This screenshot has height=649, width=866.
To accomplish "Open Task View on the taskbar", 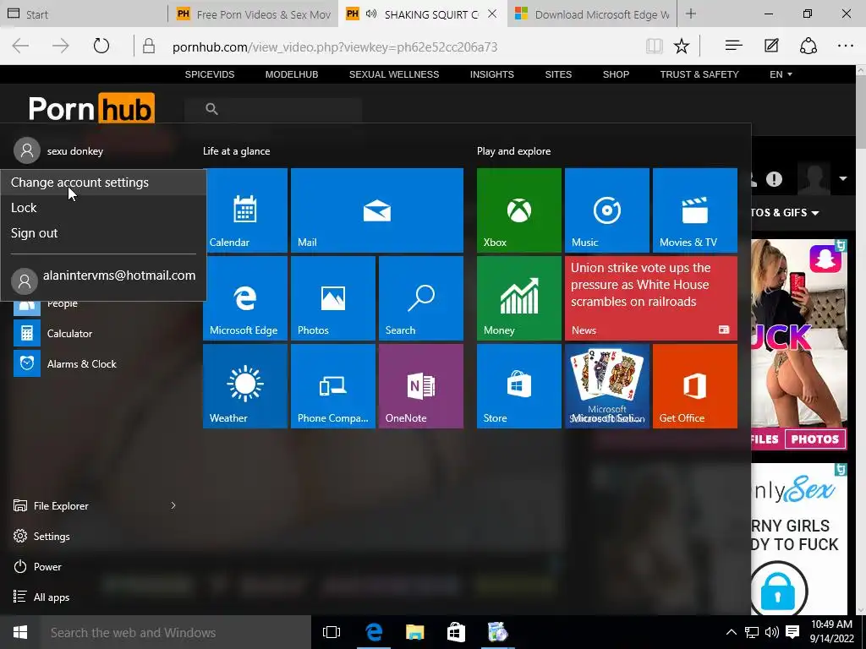I will pos(332,632).
